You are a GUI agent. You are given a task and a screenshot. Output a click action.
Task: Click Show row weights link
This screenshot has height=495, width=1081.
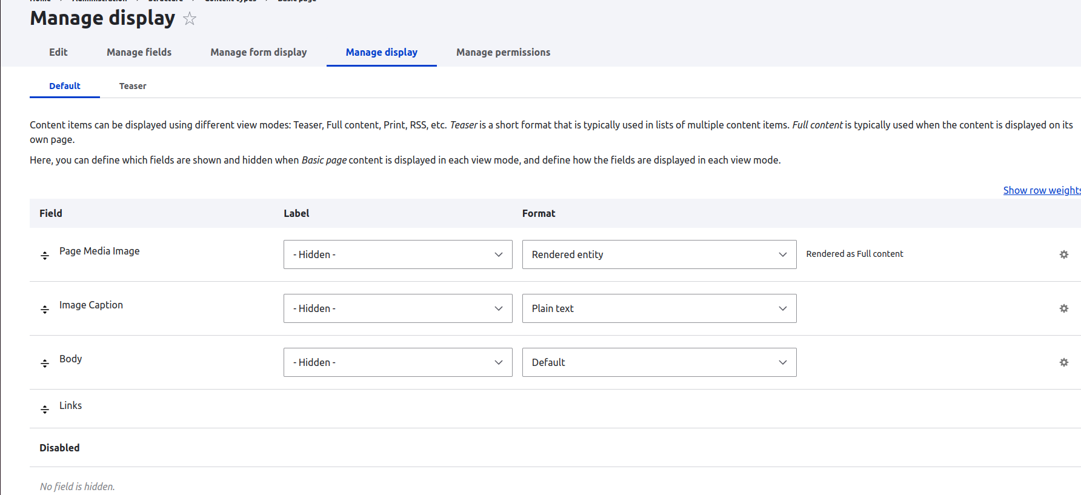[1042, 190]
